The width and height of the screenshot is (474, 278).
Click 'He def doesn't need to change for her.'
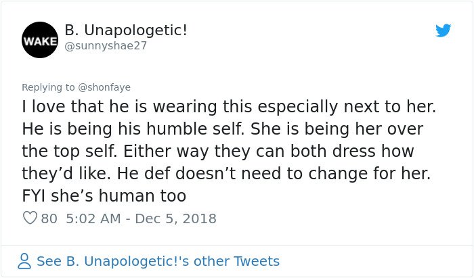pyautogui.click(x=274, y=174)
